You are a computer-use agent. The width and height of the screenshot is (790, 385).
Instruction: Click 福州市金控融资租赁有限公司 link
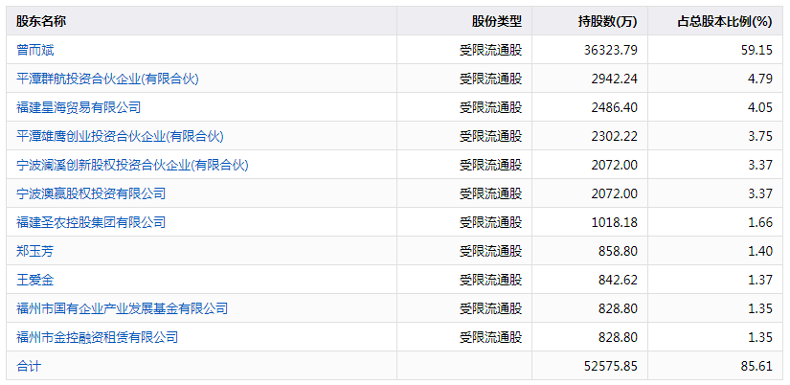pos(98,337)
